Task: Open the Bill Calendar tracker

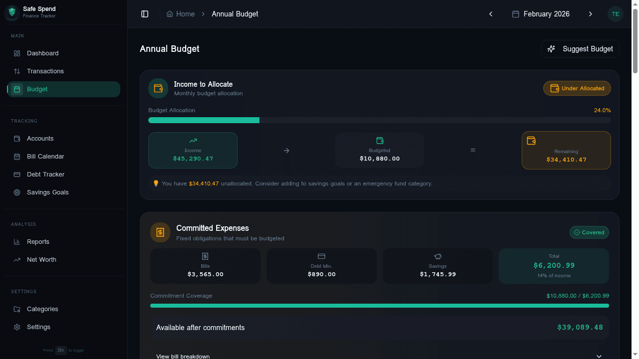Action: tap(45, 156)
